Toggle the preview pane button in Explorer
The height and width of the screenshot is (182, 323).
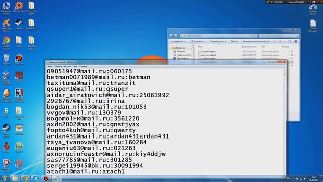click(290, 41)
